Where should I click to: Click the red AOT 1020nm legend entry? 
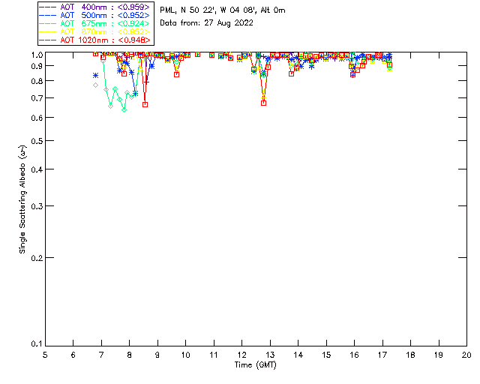click(94, 40)
